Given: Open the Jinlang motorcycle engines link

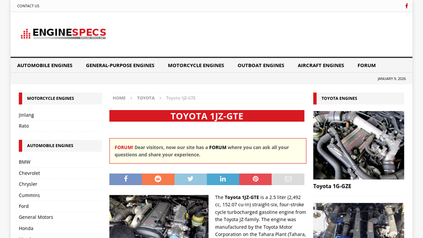Looking at the screenshot, I should [26, 115].
